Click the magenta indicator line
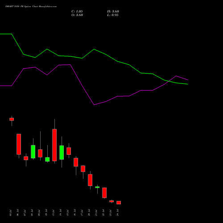The image size is (223, 223). click(94, 105)
